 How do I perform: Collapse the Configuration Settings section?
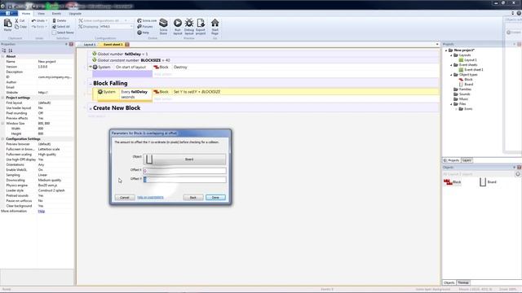click(3, 139)
